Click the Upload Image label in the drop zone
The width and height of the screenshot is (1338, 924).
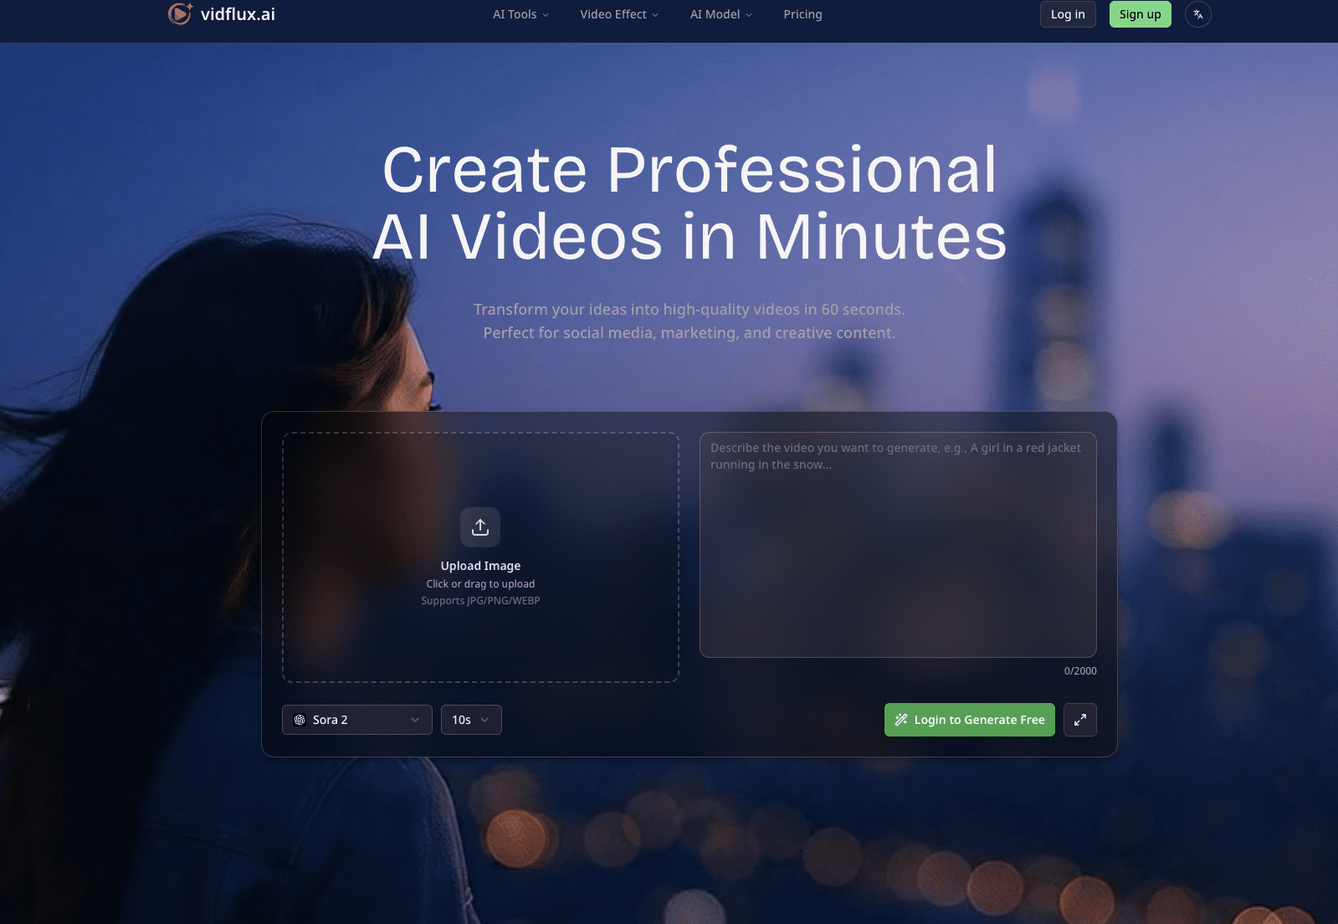click(x=480, y=566)
